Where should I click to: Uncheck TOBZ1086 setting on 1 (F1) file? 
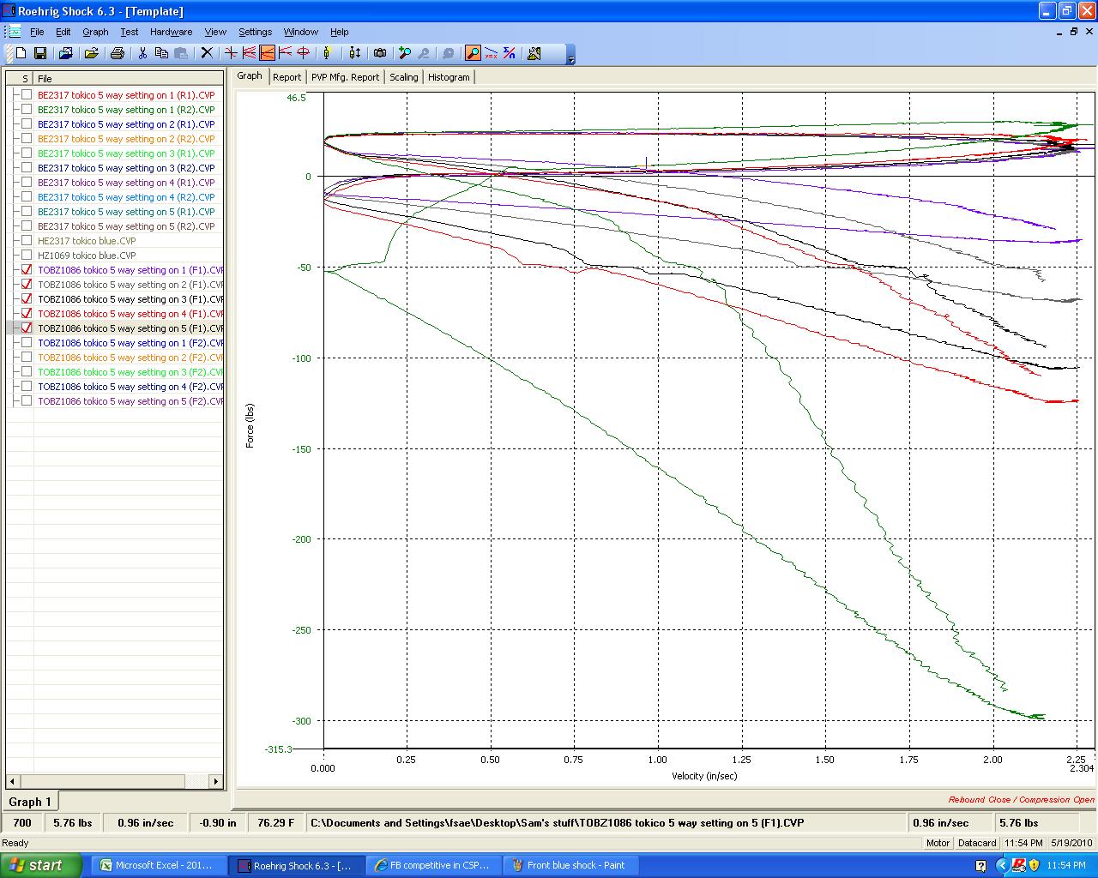(x=27, y=270)
